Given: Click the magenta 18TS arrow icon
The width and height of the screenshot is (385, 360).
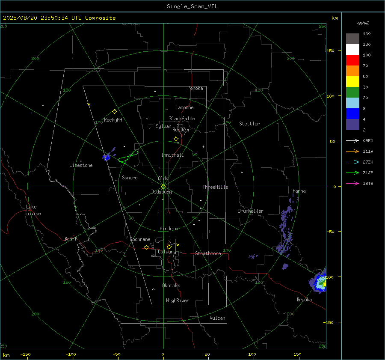Looking at the screenshot, I should (x=352, y=183).
